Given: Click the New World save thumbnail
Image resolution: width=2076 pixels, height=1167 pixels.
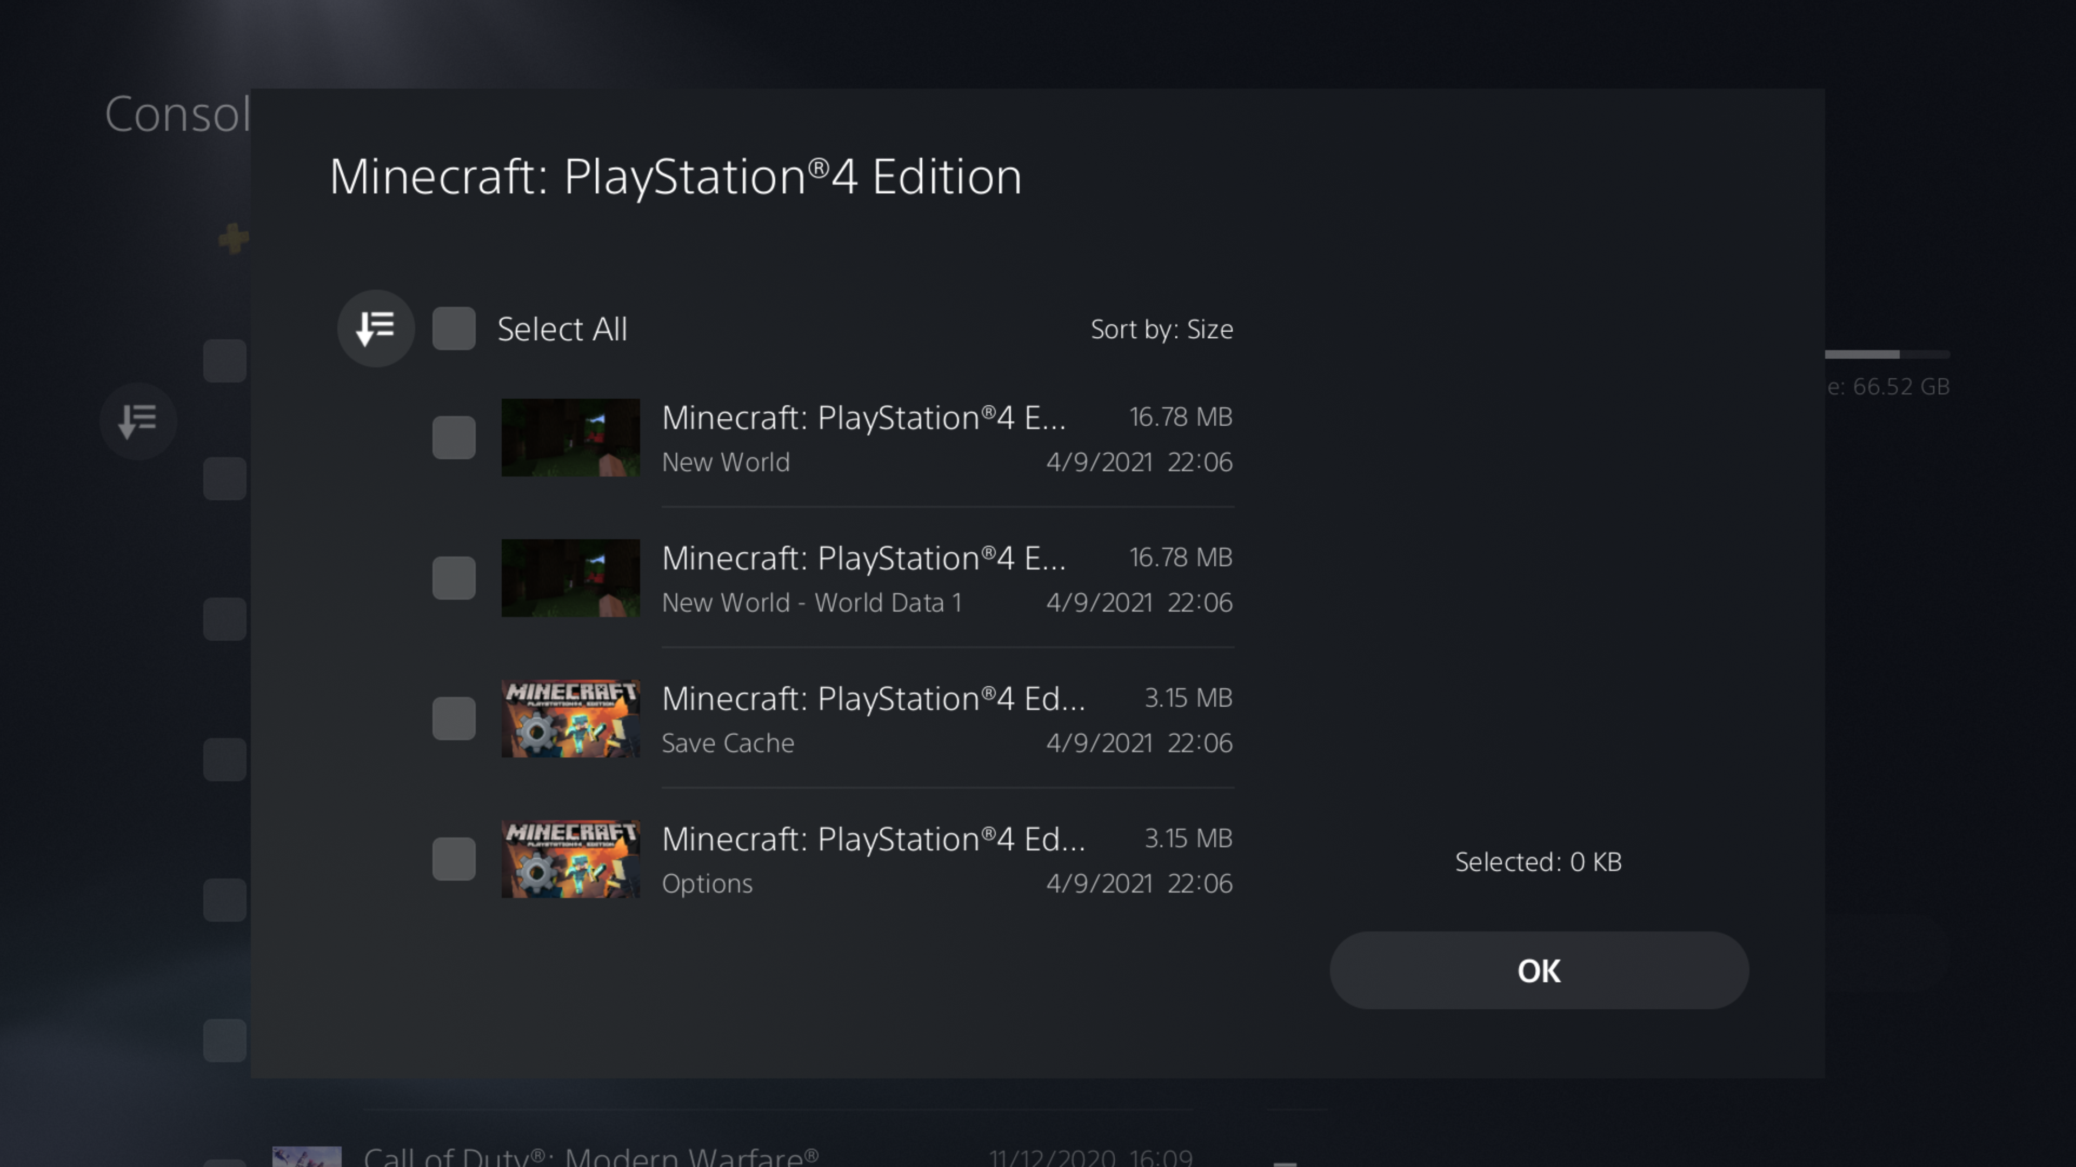Looking at the screenshot, I should click(570, 437).
